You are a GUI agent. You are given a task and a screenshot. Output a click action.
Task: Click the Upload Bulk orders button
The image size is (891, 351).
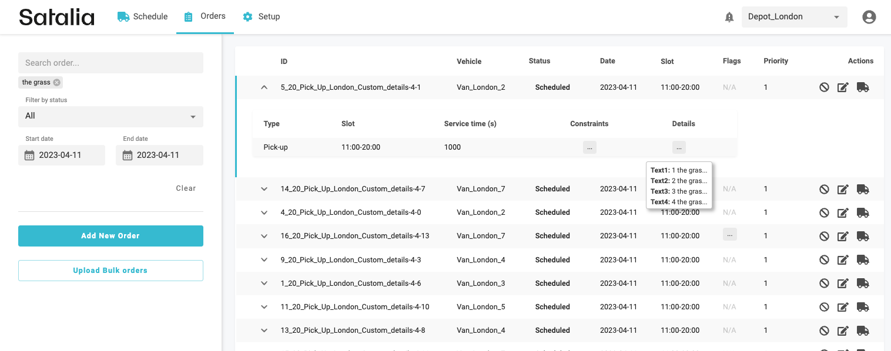pyautogui.click(x=110, y=271)
